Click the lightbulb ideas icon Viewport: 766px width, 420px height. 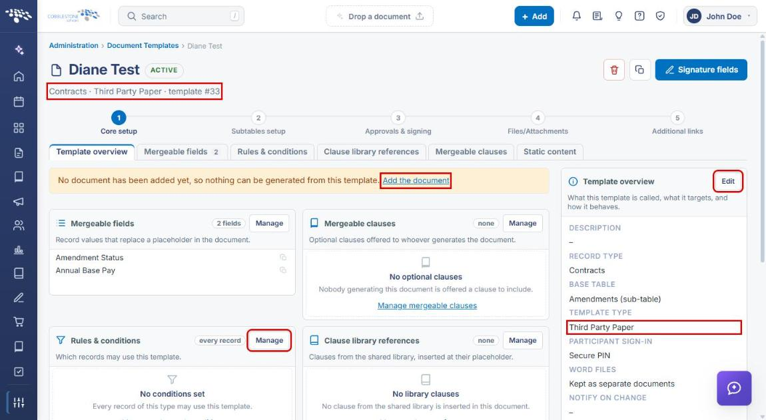click(619, 16)
